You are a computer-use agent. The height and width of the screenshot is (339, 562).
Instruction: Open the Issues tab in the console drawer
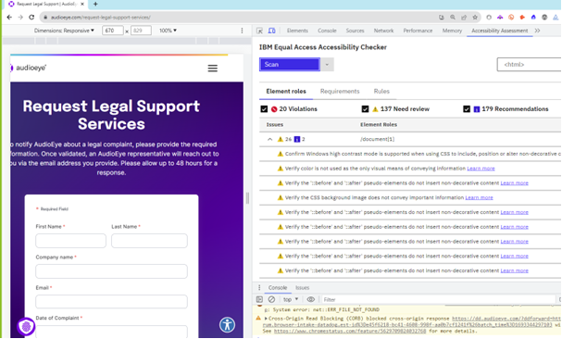click(x=302, y=288)
